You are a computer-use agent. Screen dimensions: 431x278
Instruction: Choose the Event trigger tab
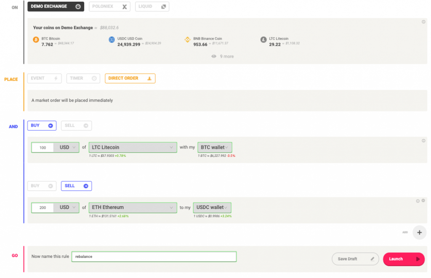[x=44, y=79]
